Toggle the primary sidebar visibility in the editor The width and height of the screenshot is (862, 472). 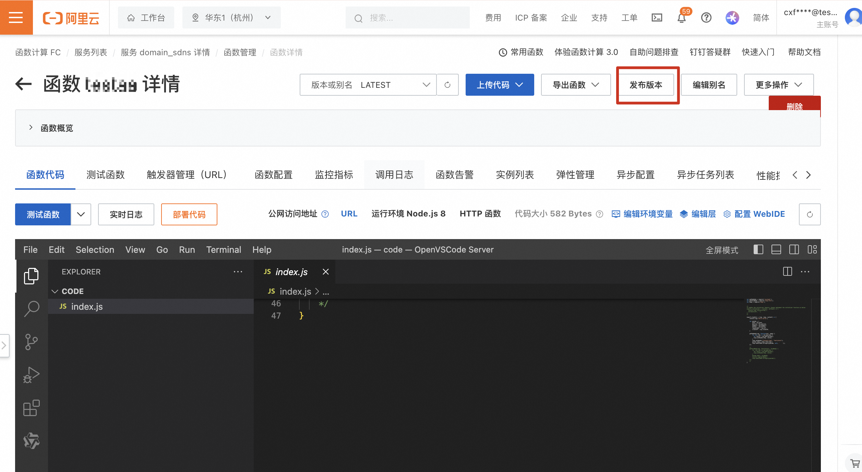tap(758, 249)
